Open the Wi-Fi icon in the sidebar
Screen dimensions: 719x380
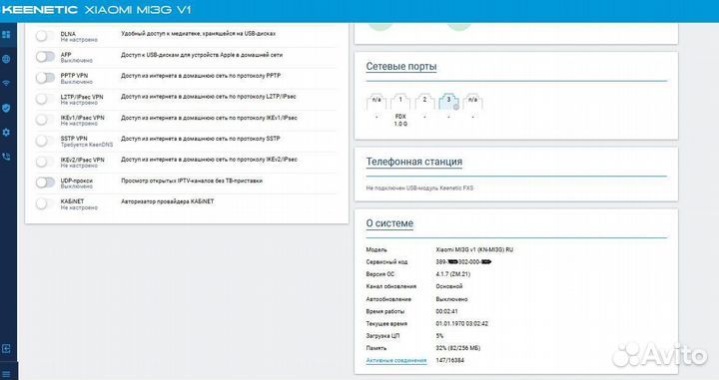(x=6, y=84)
